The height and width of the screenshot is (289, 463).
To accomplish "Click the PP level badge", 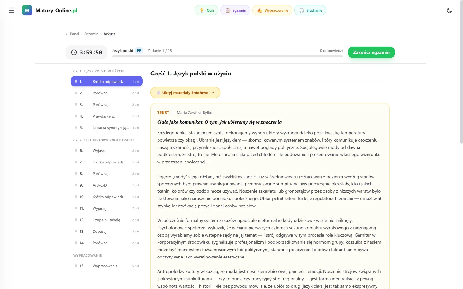I will [139, 51].
